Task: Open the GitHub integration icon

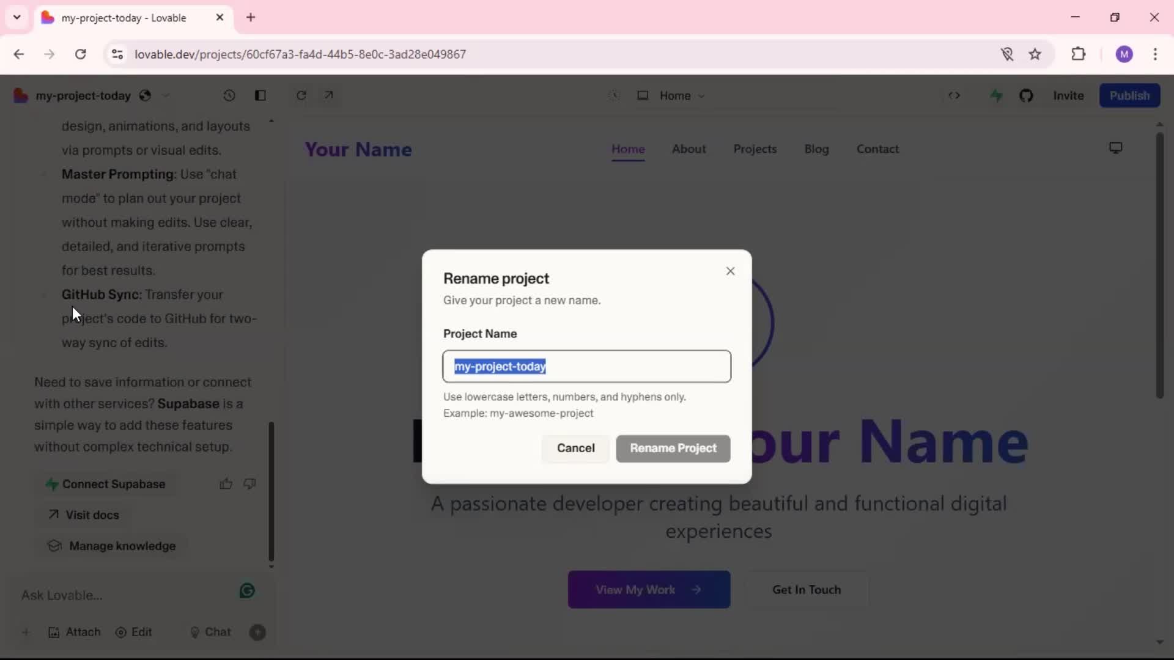Action: coord(1026,95)
